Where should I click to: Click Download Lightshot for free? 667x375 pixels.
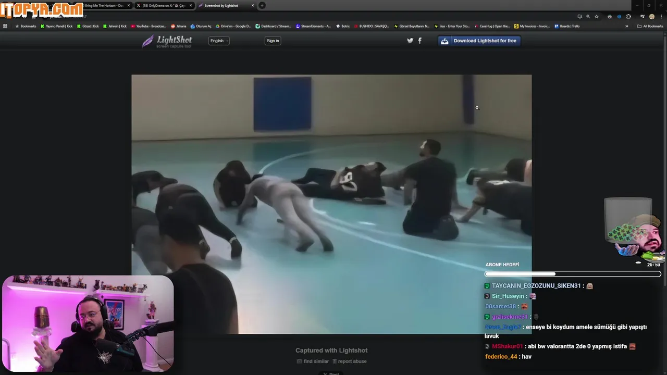tap(479, 41)
